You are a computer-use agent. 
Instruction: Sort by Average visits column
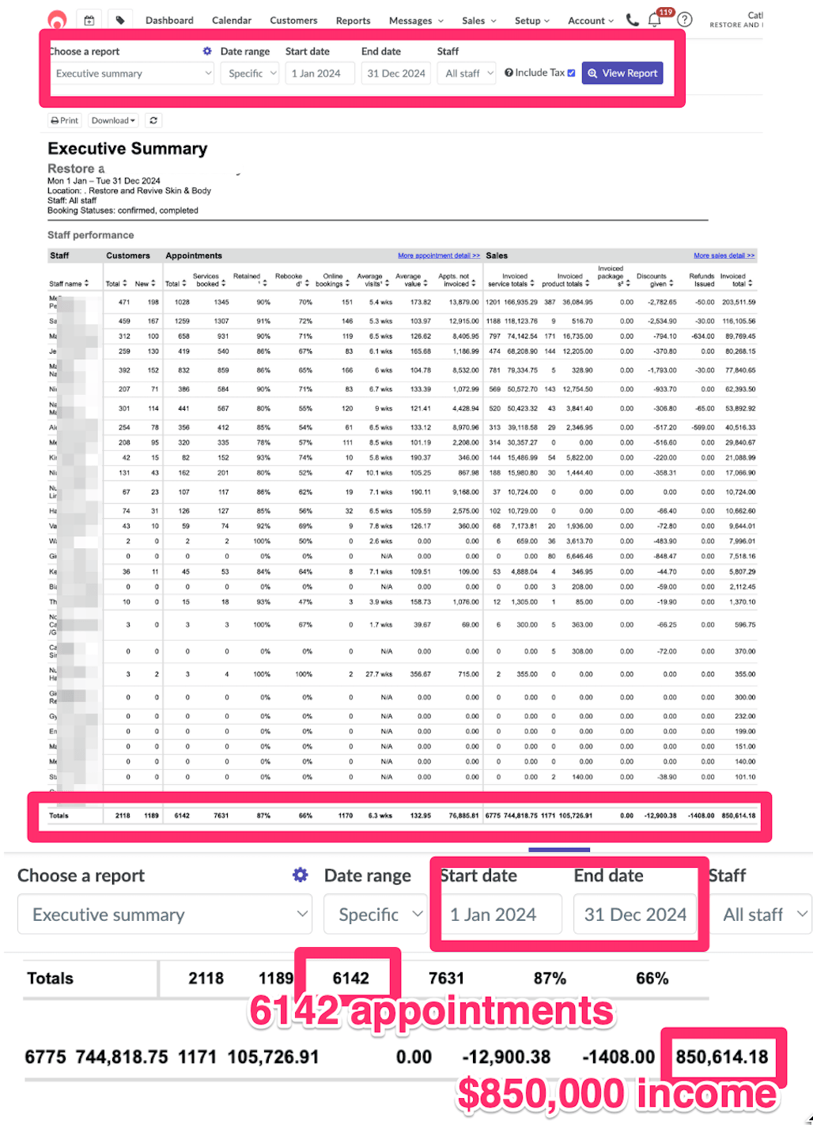pos(372,280)
